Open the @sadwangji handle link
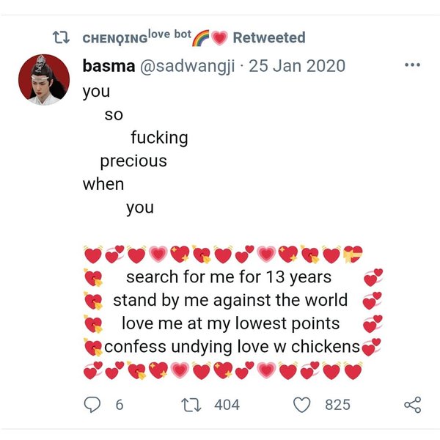The image size is (440, 440). (x=188, y=66)
